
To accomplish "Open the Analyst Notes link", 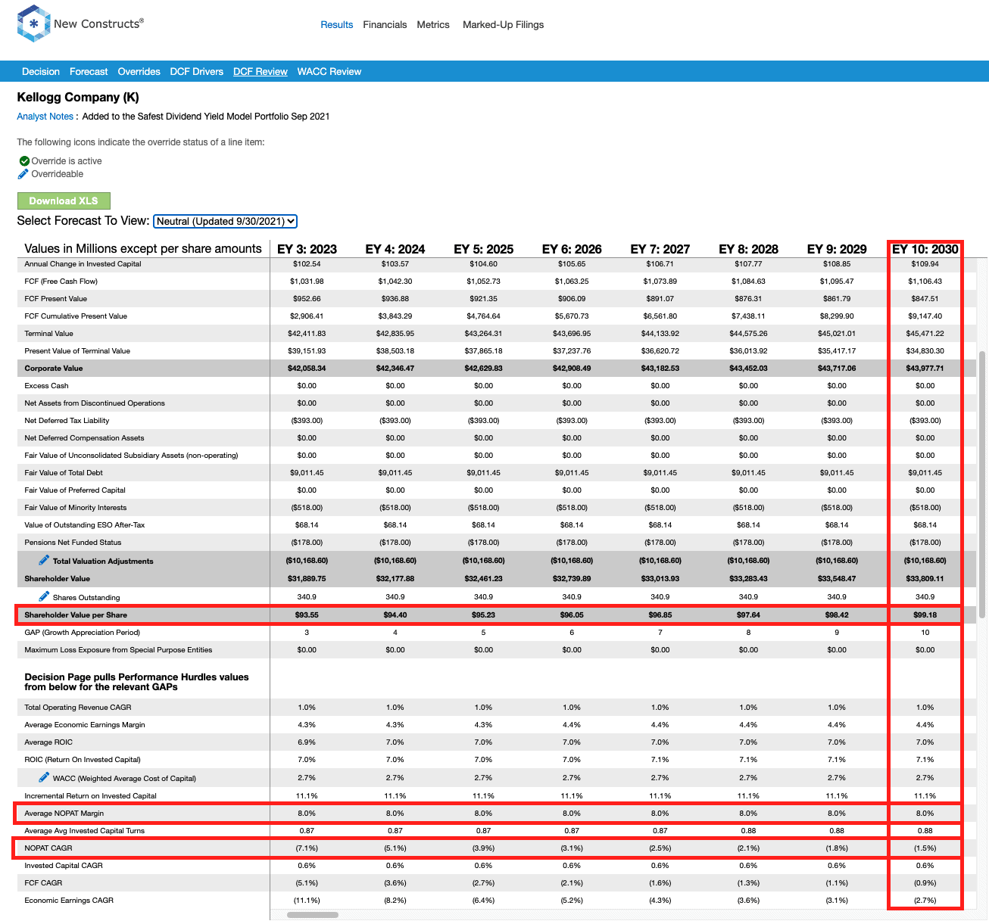I will point(45,117).
